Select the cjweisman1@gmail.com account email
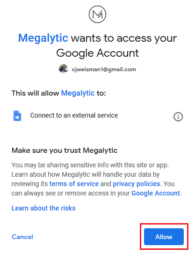Image resolution: width=195 pixels, height=255 pixels. (104, 69)
